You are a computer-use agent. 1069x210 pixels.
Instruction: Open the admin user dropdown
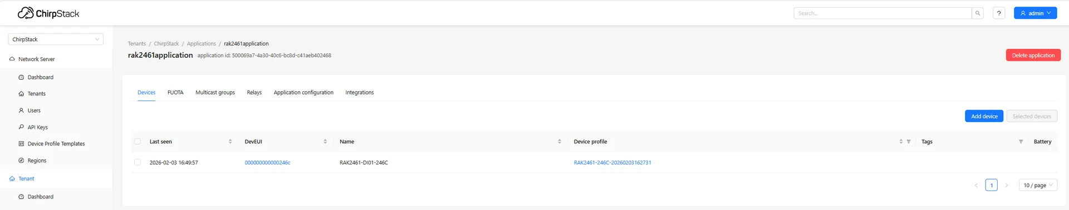1036,13
